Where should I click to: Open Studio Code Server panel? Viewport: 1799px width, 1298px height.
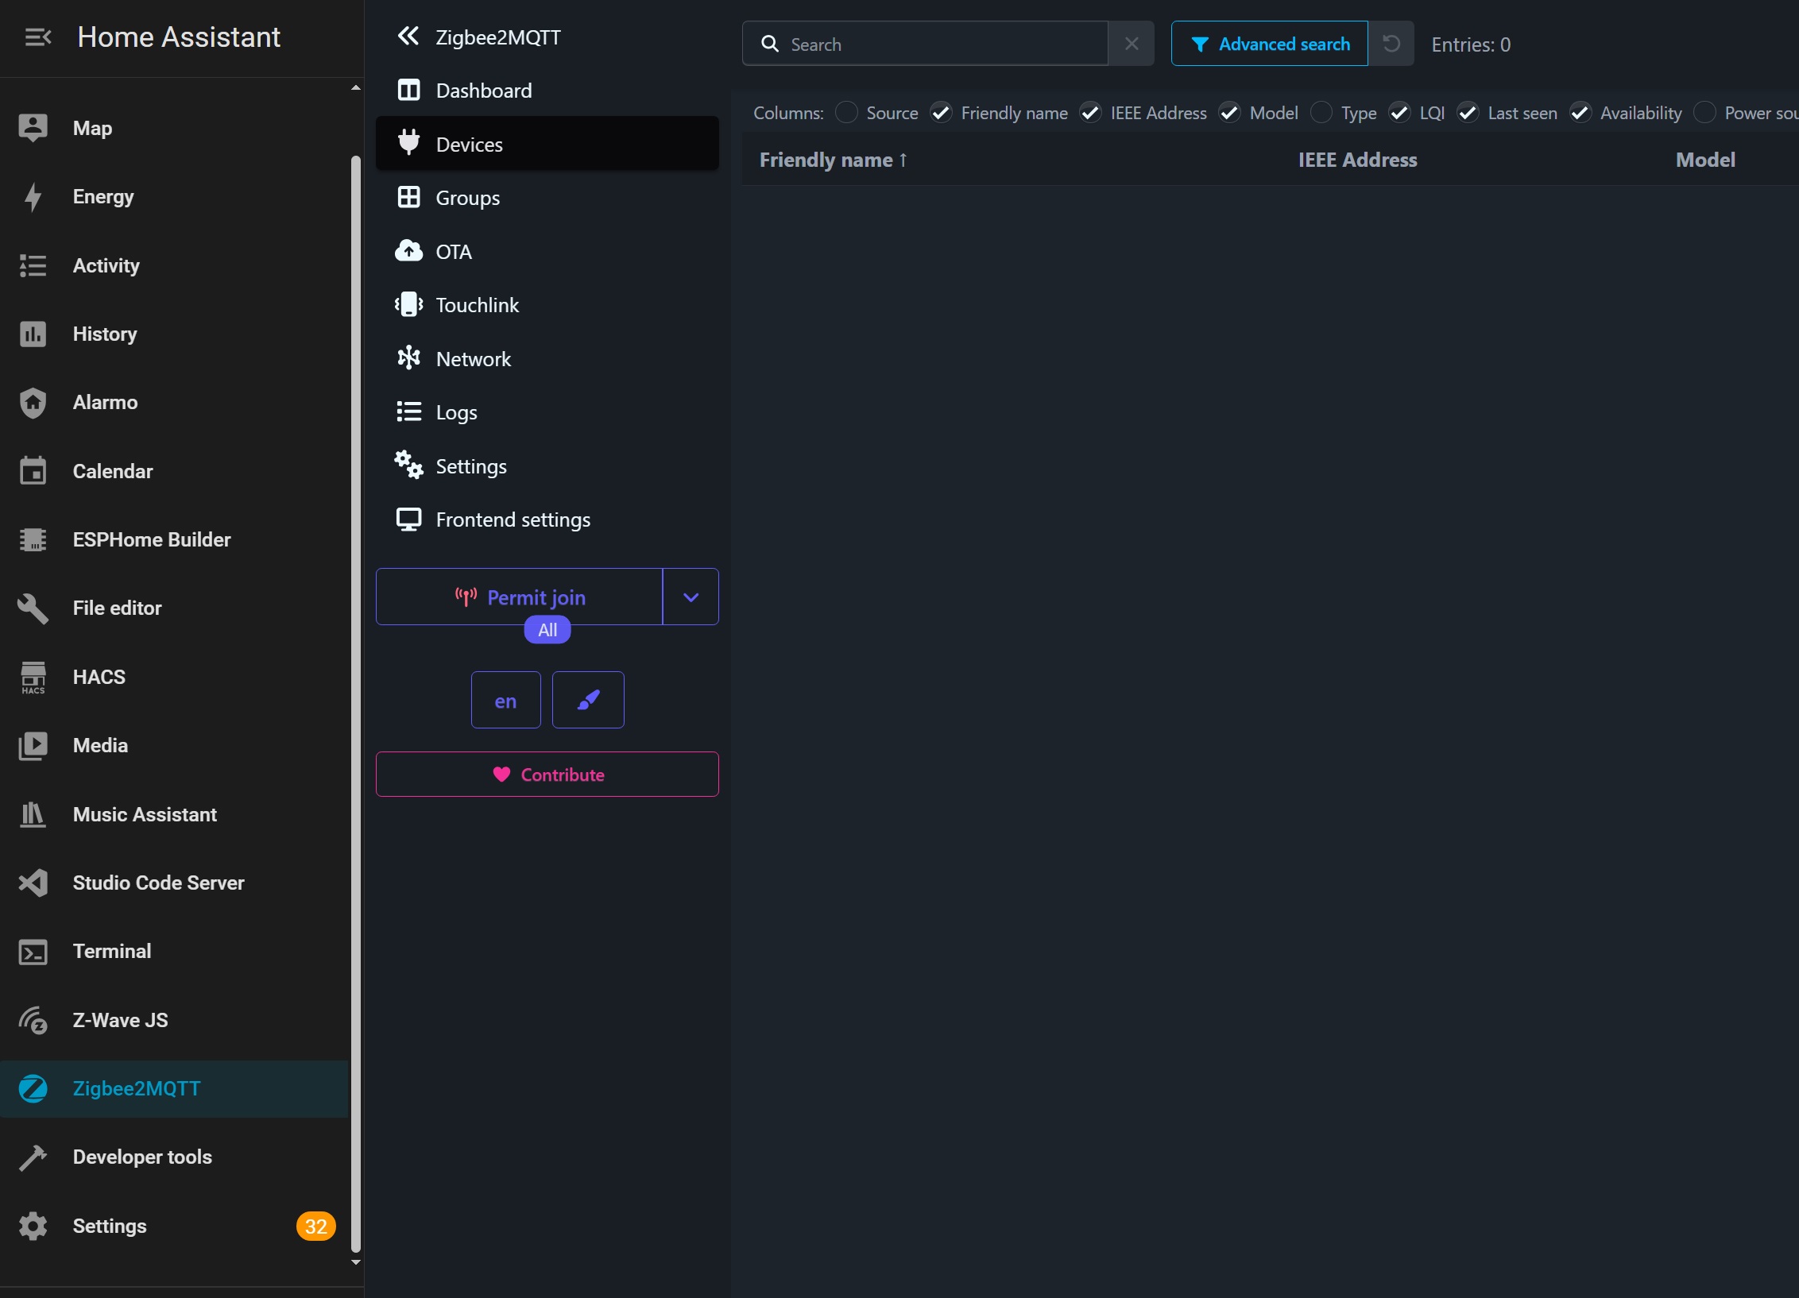[158, 883]
